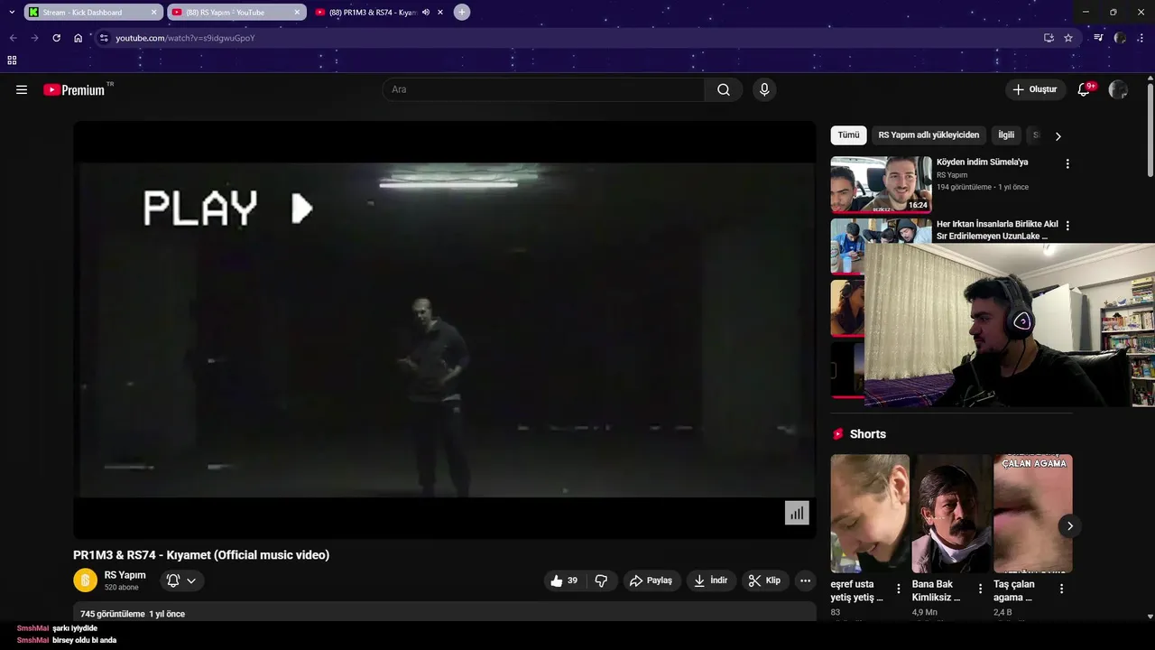The width and height of the screenshot is (1155, 650).
Task: Open options for Köyden indim Sümela'ya video
Action: click(x=1067, y=164)
